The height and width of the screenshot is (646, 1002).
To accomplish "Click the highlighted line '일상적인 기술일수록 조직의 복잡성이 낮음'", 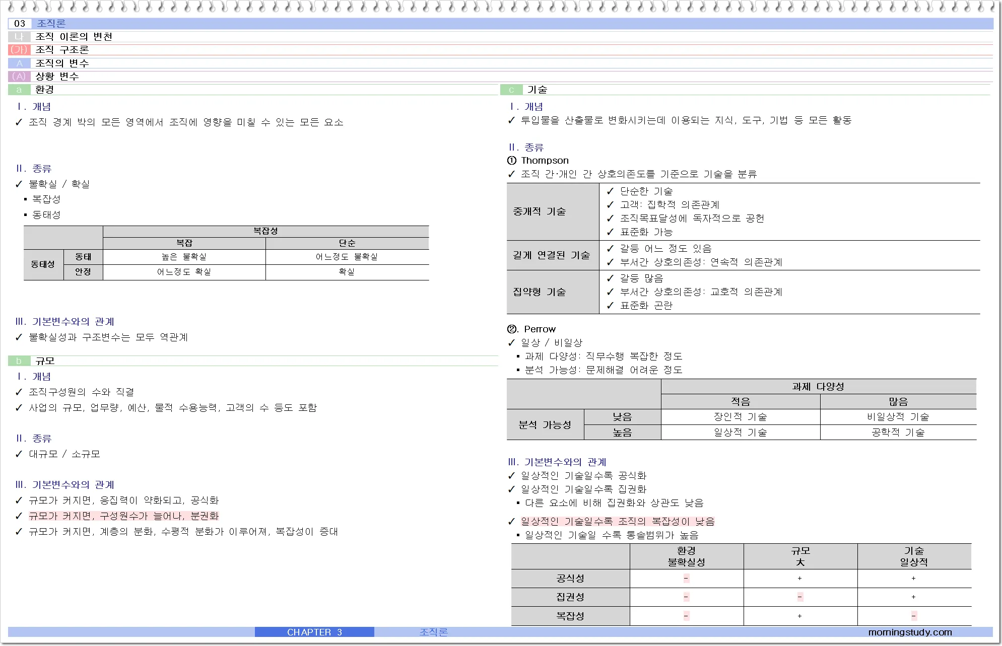I will tap(618, 522).
